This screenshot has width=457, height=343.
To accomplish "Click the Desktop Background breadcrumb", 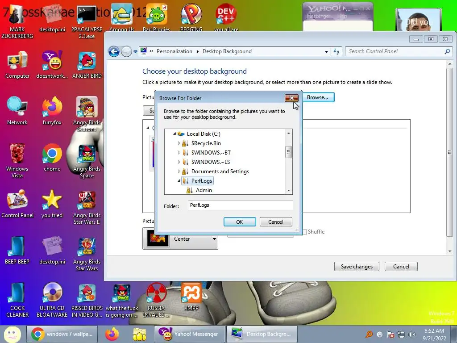I will click(x=227, y=51).
